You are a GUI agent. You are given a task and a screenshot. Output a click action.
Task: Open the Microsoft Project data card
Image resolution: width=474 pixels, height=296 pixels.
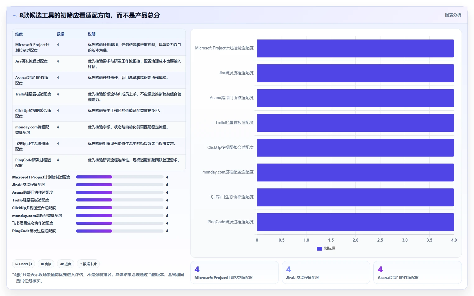[234, 272]
